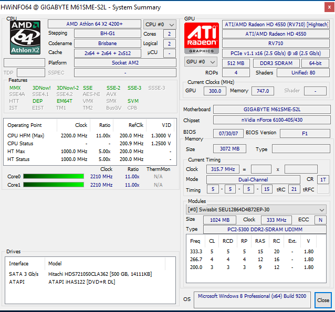Click the Radeon HD 4550 (RV710) [Hightech] field
The image size is (335, 312).
[x=276, y=24]
